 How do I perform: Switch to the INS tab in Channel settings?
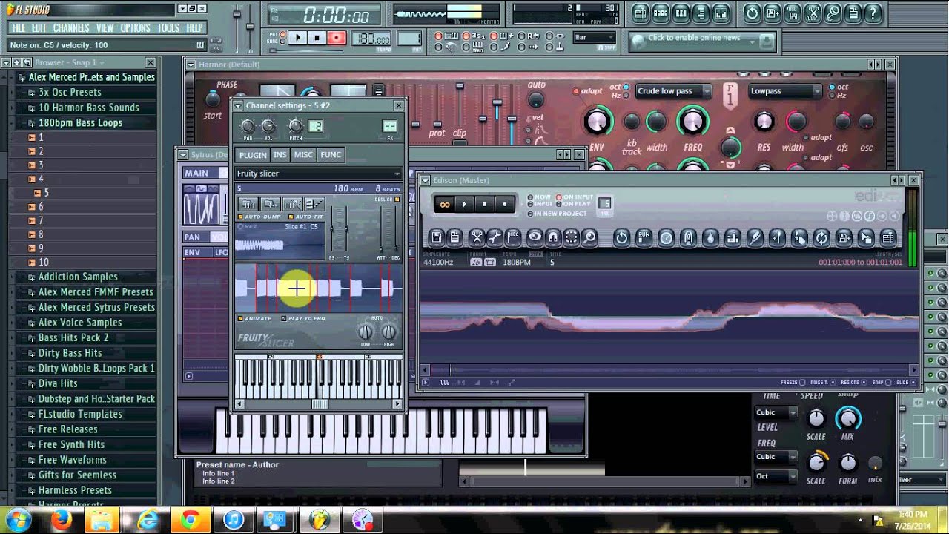tap(280, 154)
